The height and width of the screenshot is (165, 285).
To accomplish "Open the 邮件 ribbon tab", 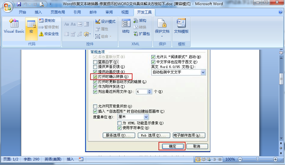I will (x=93, y=12).
